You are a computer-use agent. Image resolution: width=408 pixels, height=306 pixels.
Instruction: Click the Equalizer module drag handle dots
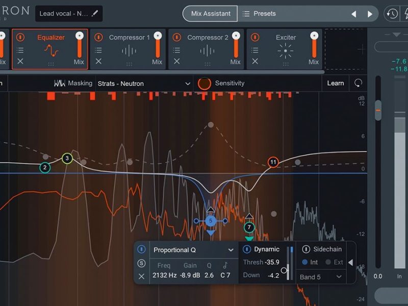click(51, 64)
